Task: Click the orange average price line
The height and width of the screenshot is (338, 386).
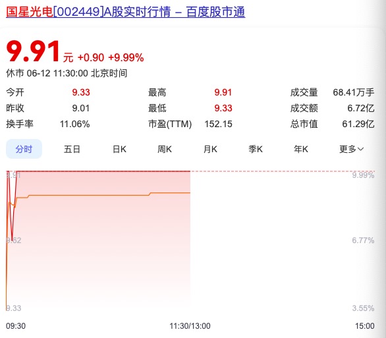Action: point(98,196)
